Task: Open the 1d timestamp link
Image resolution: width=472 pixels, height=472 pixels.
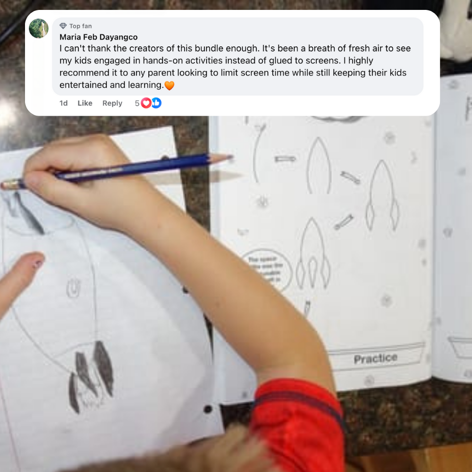Action: coord(64,103)
